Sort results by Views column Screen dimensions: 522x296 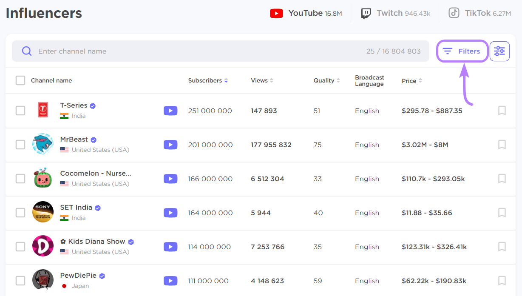(271, 80)
